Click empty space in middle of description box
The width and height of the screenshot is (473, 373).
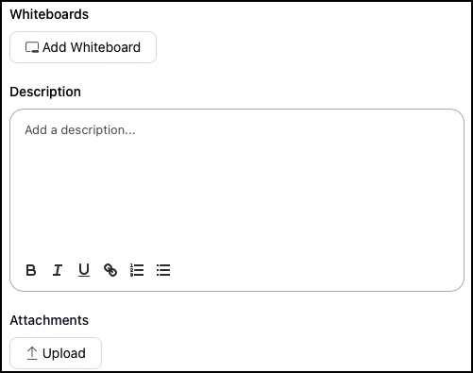click(x=237, y=195)
